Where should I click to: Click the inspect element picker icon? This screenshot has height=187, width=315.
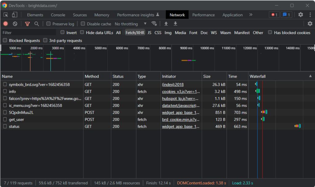pyautogui.click(x=6, y=15)
